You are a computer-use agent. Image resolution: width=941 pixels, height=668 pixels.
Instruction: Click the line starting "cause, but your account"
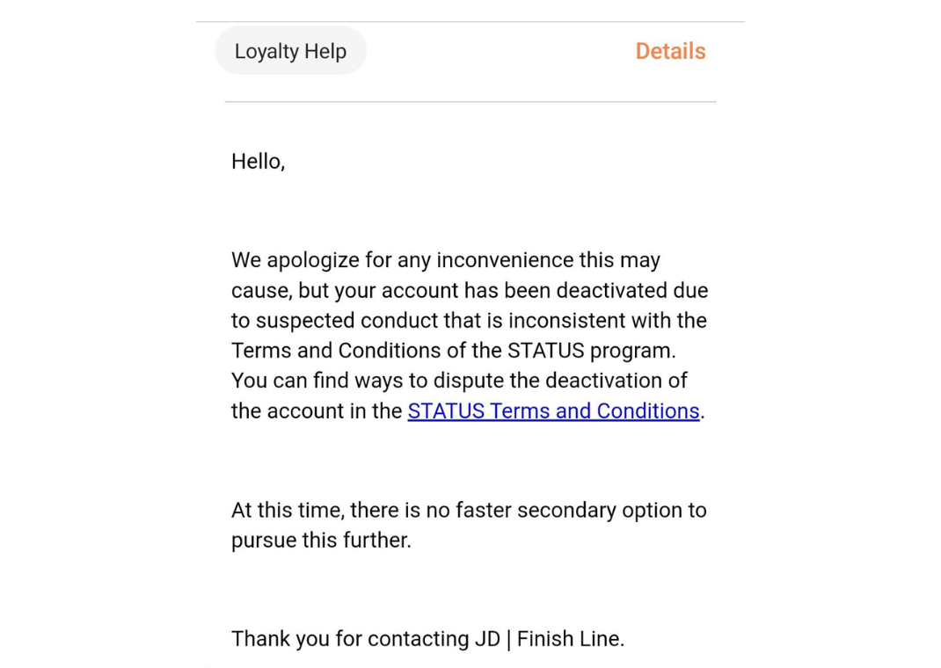pos(469,290)
